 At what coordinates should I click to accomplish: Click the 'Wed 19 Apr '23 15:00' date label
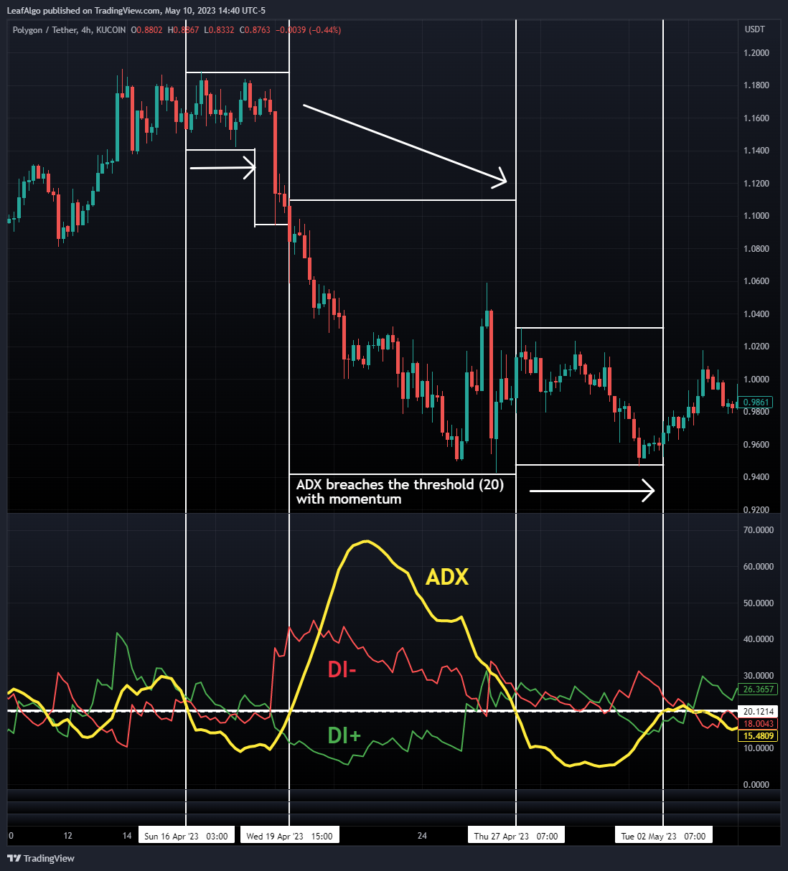(x=289, y=836)
